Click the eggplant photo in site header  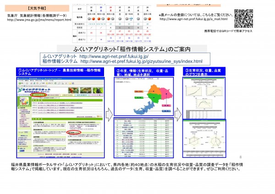98,90
